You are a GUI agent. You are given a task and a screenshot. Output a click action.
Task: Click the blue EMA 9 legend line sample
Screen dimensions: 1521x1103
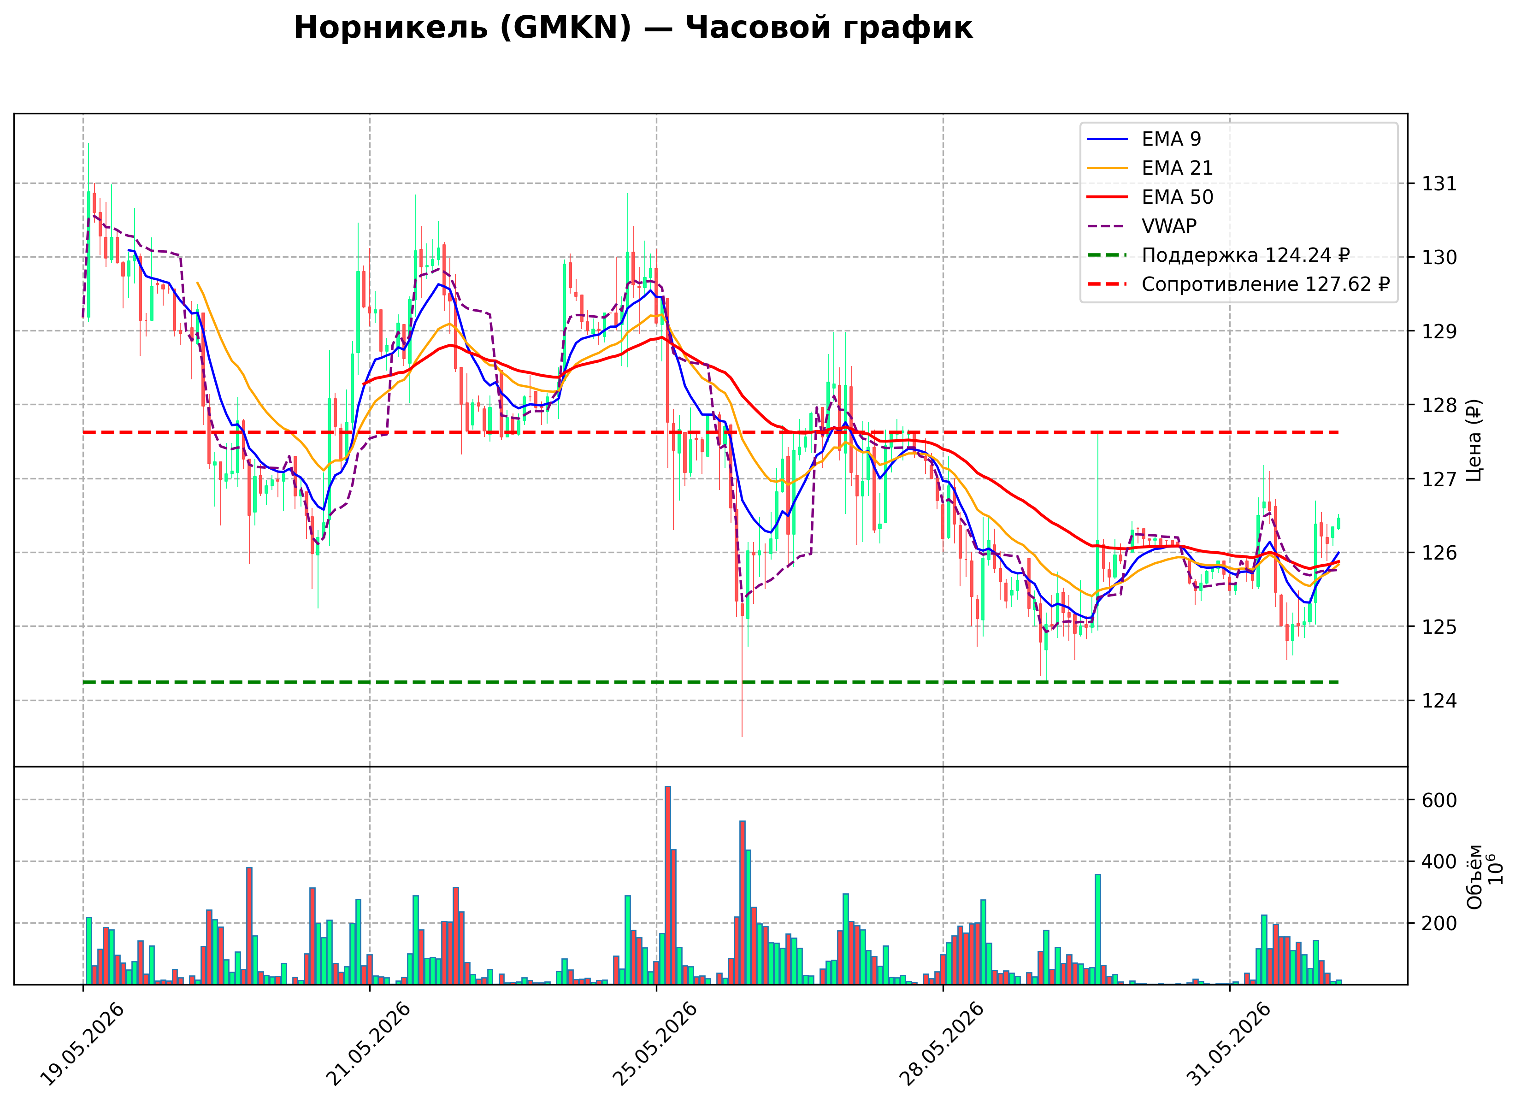(1107, 139)
